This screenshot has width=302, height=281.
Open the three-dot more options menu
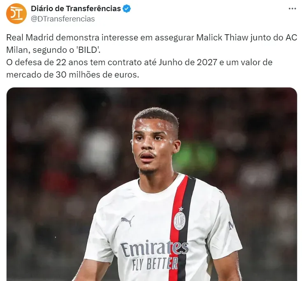(293, 9)
